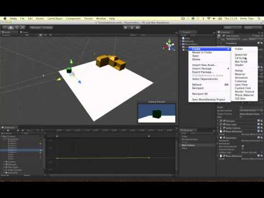Select the Rotate transform tool
264x198 pixels.
pyautogui.click(x=17, y=28)
